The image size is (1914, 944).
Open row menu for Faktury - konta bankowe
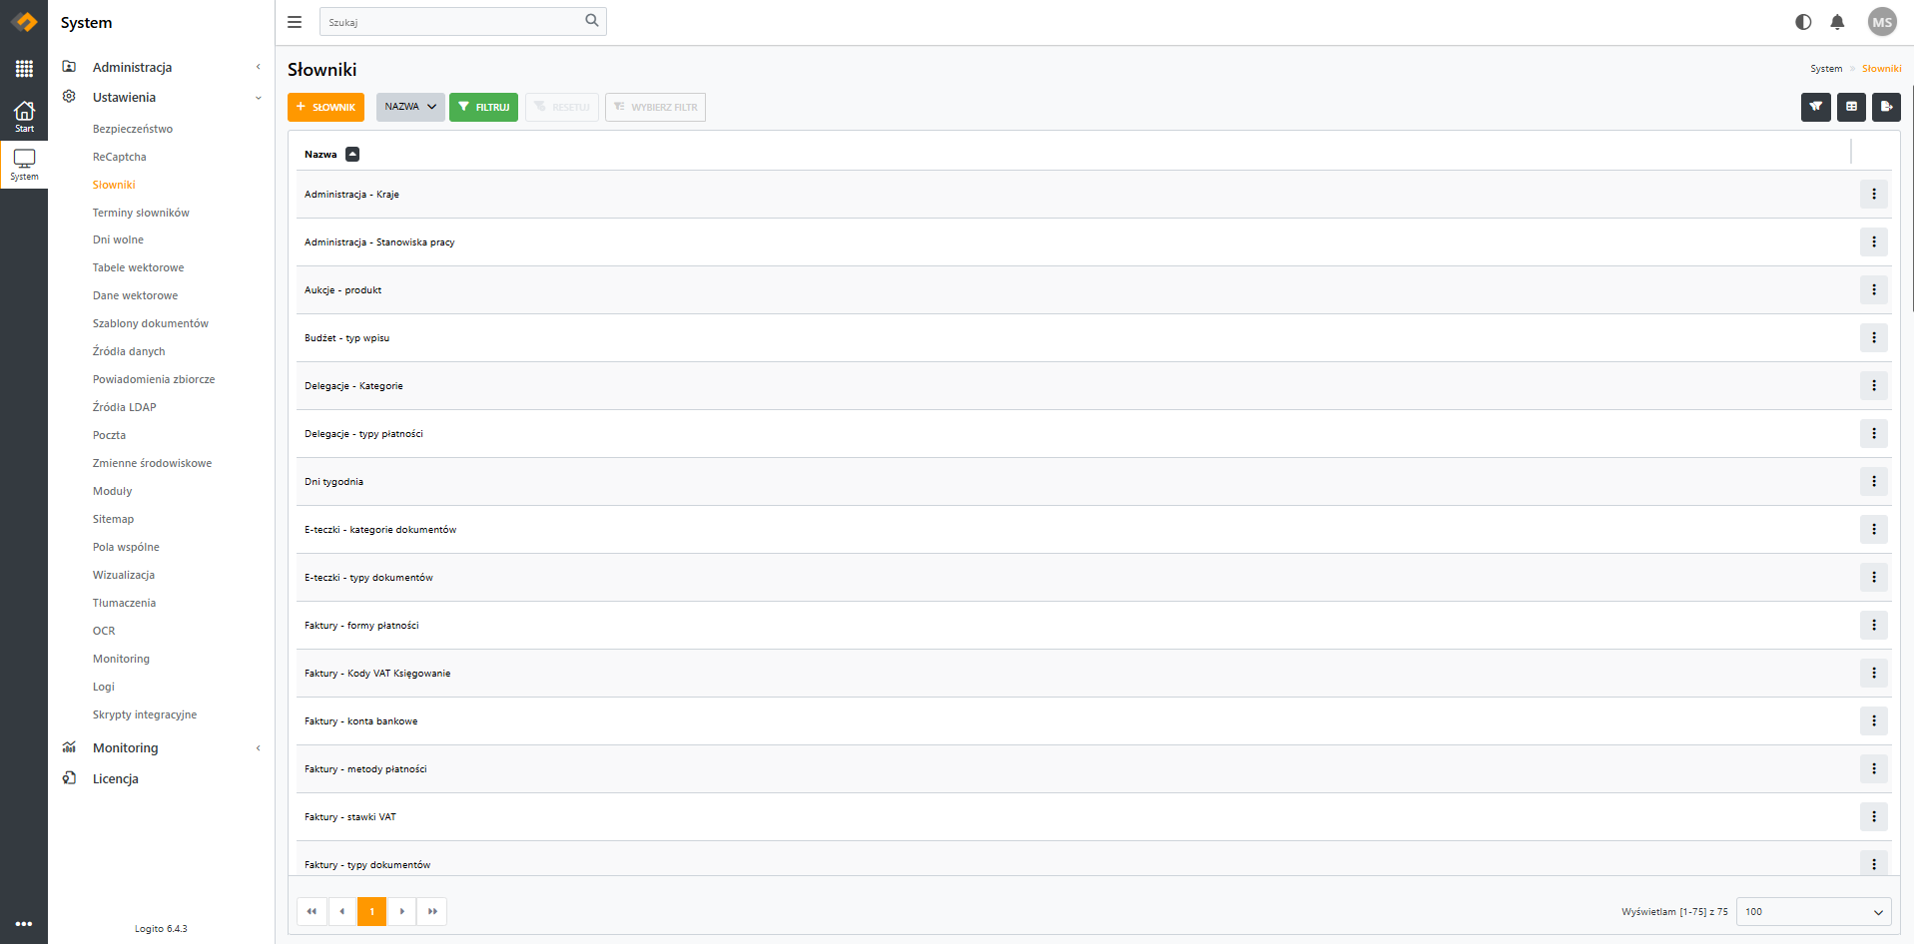tap(1874, 721)
